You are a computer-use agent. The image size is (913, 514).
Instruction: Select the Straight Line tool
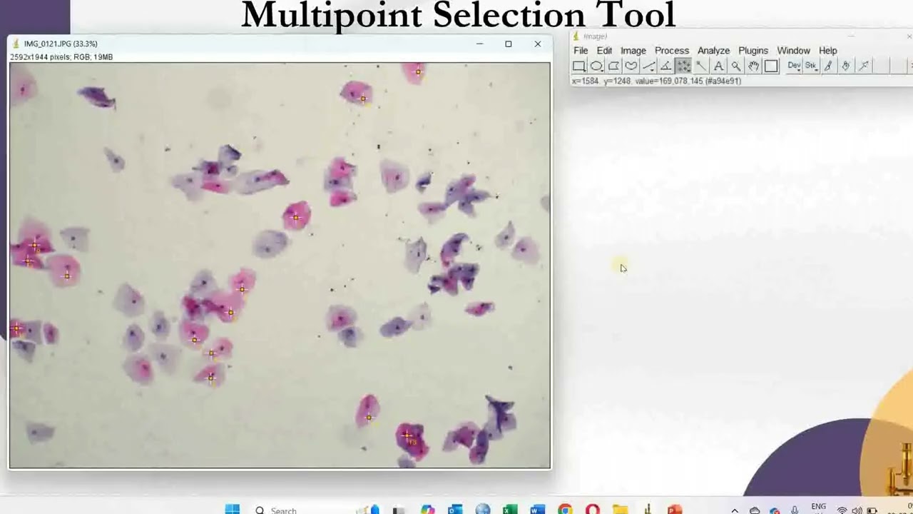point(648,66)
